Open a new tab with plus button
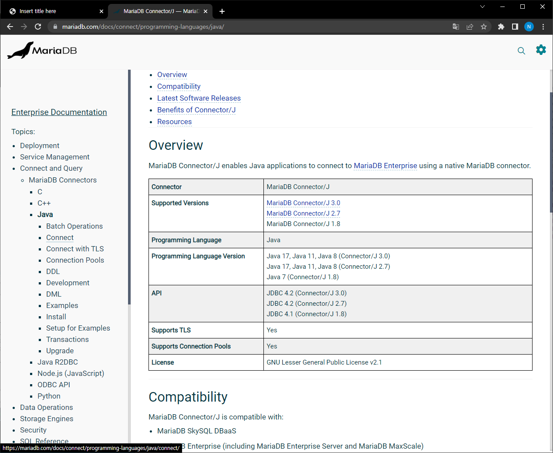Screen dimensions: 553x453 222,11
